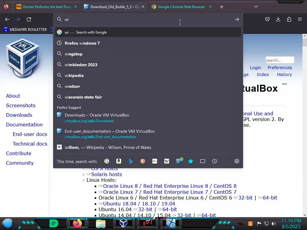Search this time with Wikipedia
This screenshot has height=230, width=307.
[x=167, y=161]
